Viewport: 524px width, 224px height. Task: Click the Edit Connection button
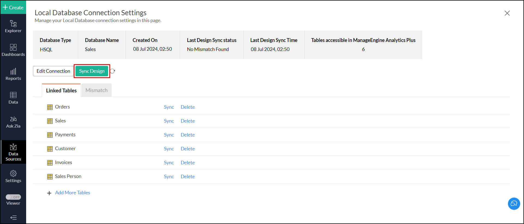(x=53, y=71)
